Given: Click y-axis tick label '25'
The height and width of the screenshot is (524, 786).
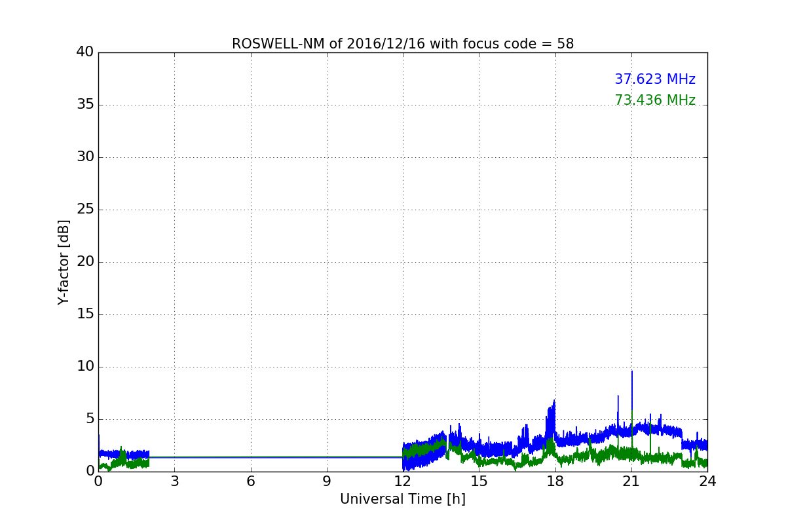Looking at the screenshot, I should click(85, 210).
